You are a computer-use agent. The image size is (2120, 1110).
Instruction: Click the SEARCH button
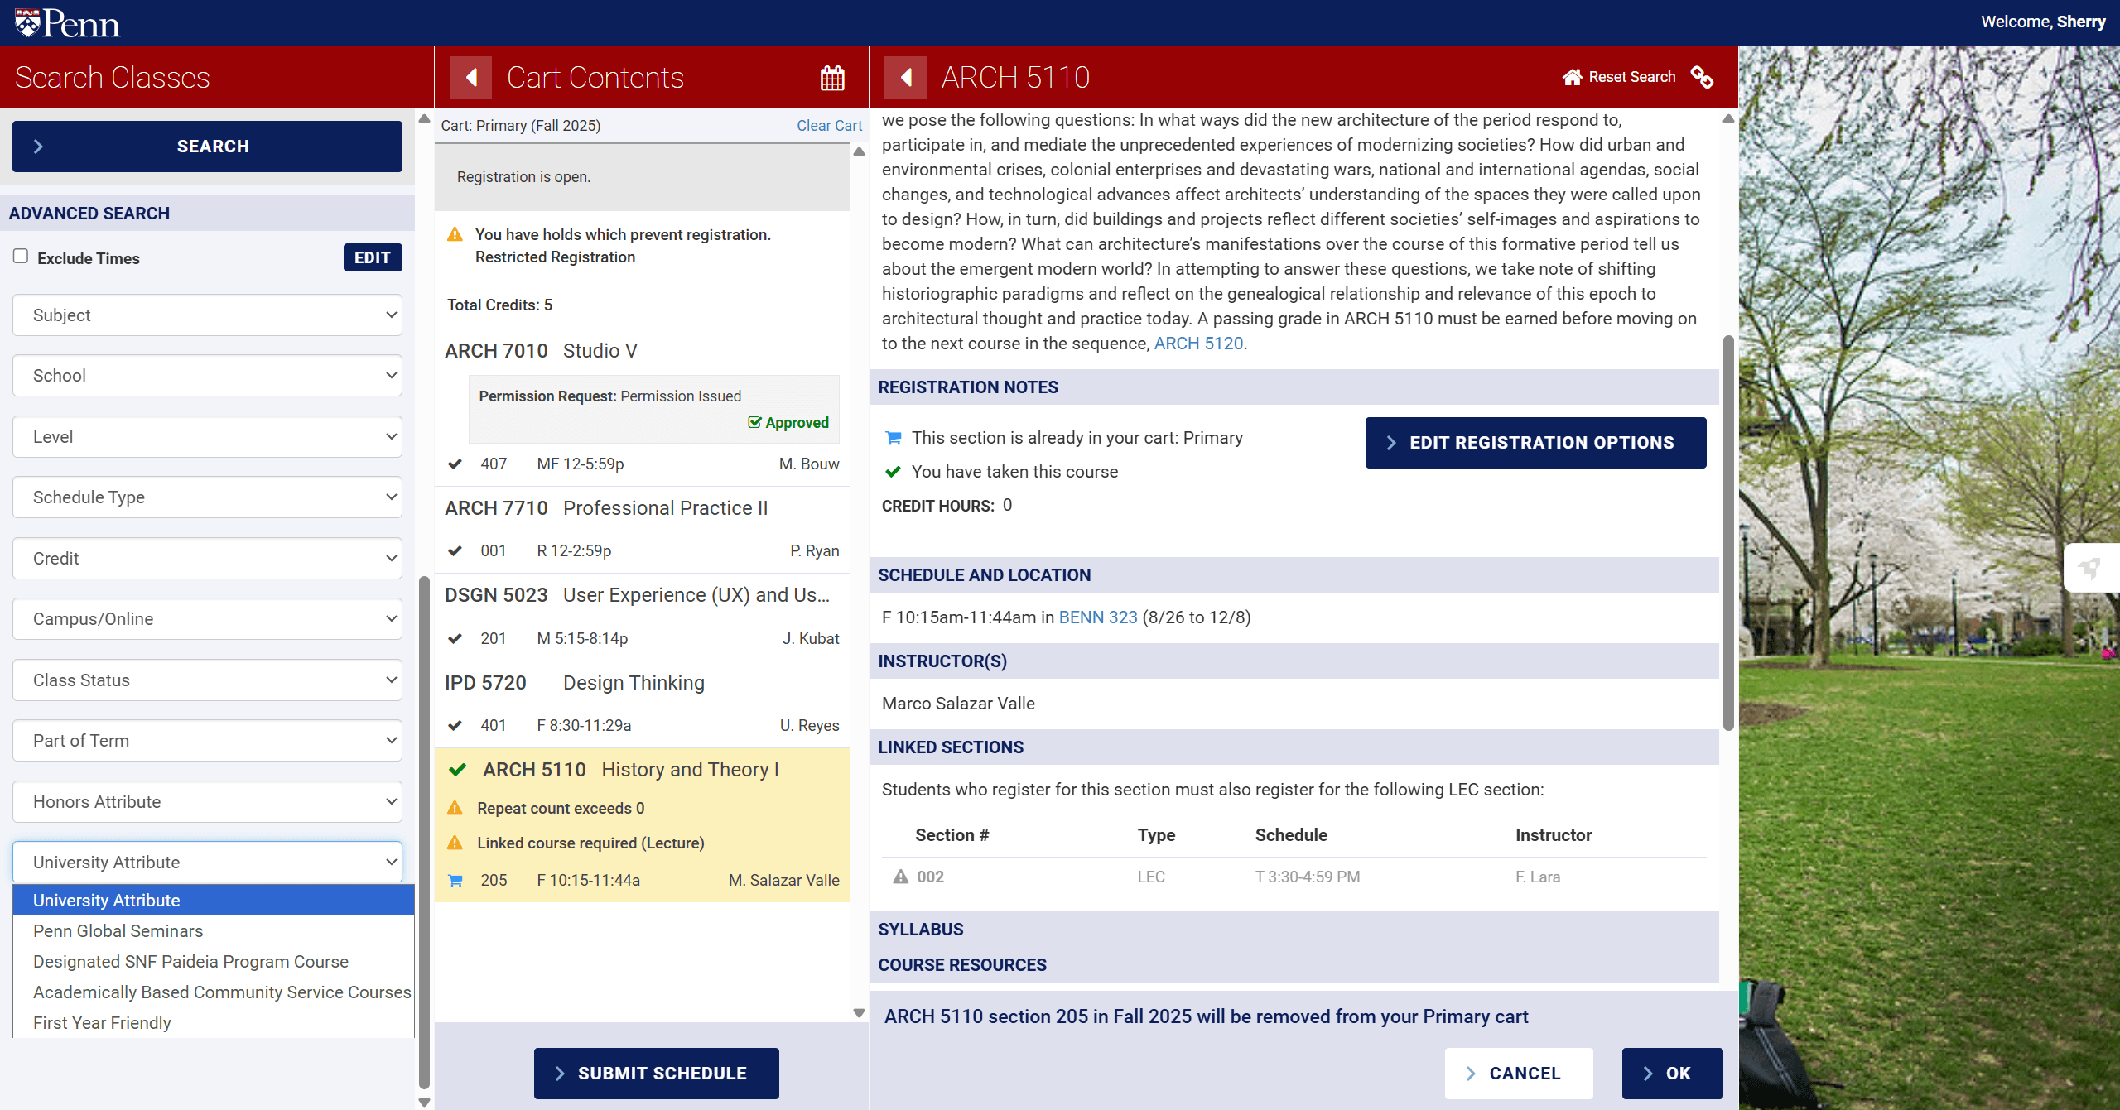tap(207, 147)
